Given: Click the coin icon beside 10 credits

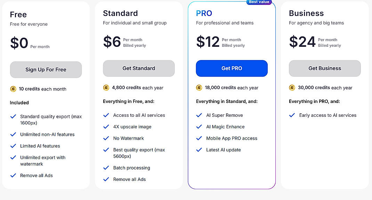Looking at the screenshot, I should point(13,89).
